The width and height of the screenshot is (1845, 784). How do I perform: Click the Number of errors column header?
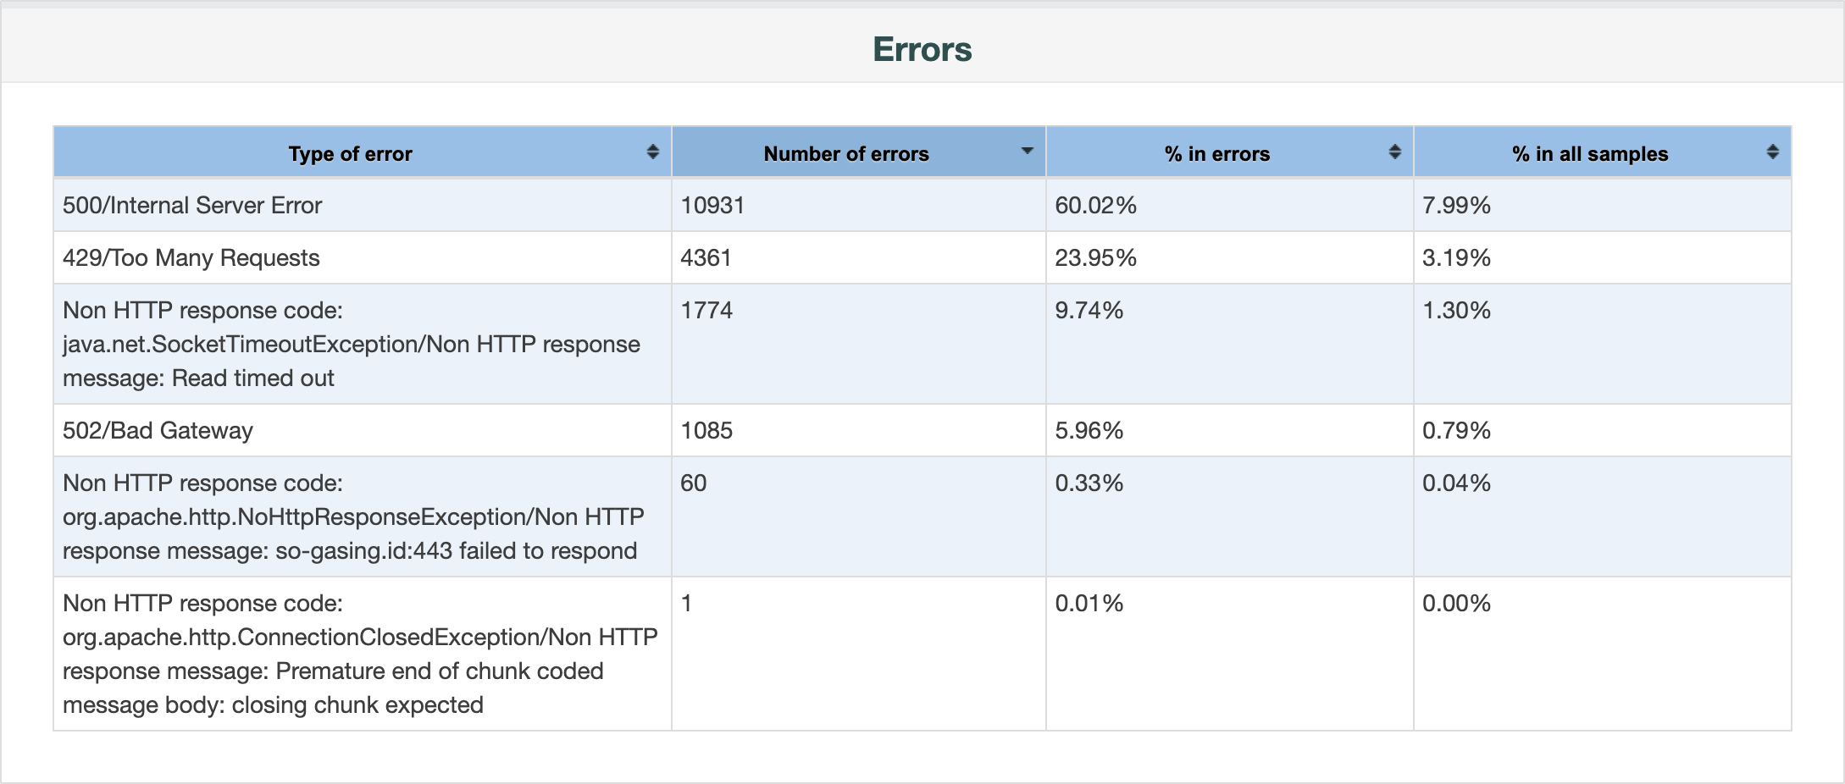859,152
